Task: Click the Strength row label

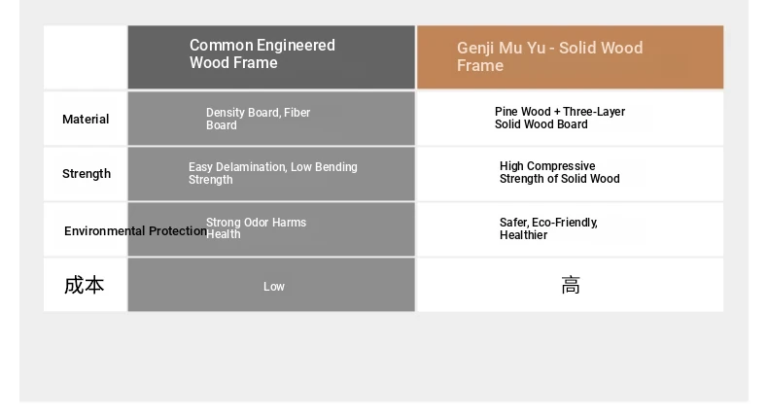Action: pos(87,174)
